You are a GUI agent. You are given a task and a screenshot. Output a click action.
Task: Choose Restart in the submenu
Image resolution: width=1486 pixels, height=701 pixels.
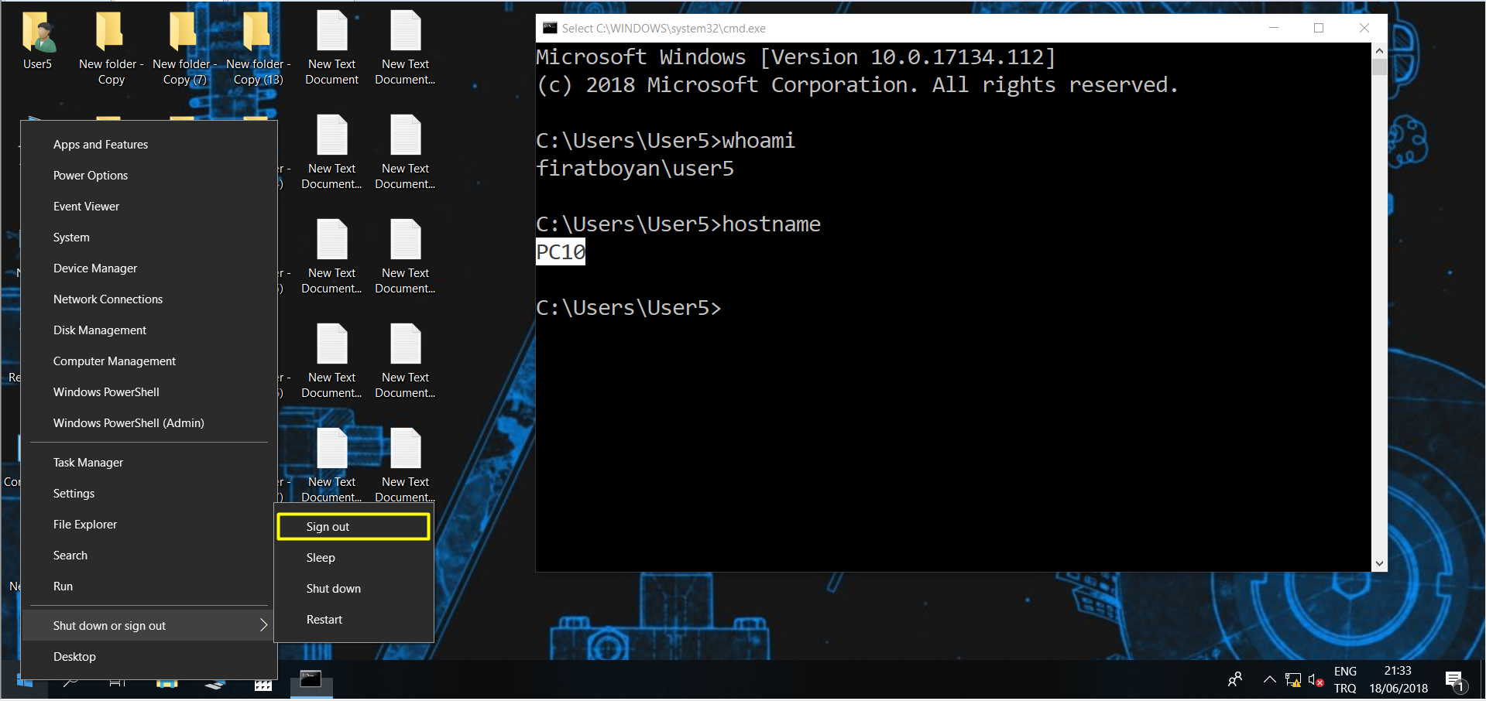tap(354, 620)
